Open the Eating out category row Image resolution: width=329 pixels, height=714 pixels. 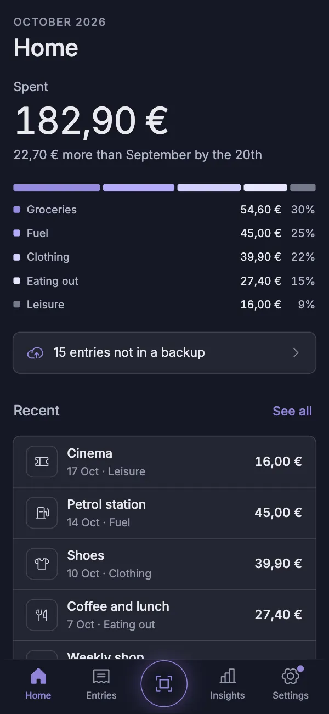(x=164, y=281)
